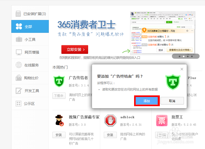Viewport: 205px width, 149px height.
Task: Click the shopping bag icon for 购物比价
Action: (19, 78)
